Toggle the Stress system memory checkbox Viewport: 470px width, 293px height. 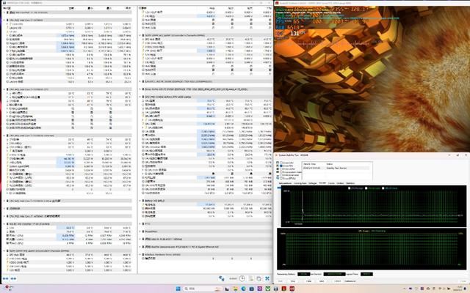281,171
